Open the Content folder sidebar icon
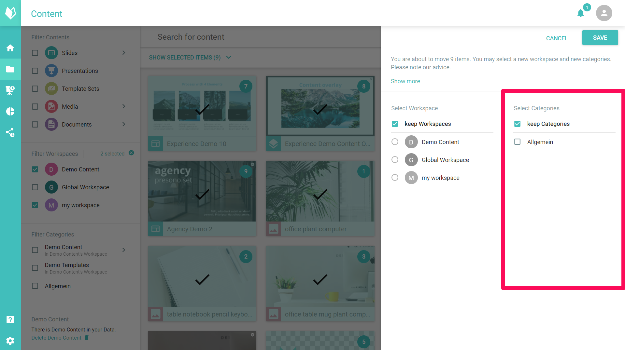This screenshot has width=625, height=350. (x=10, y=69)
